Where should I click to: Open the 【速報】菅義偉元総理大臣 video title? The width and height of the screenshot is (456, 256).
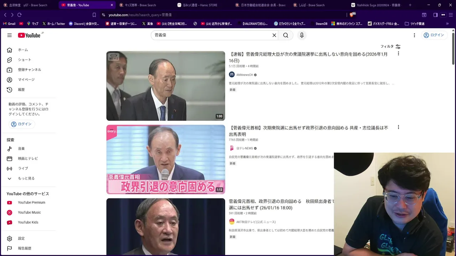[308, 57]
